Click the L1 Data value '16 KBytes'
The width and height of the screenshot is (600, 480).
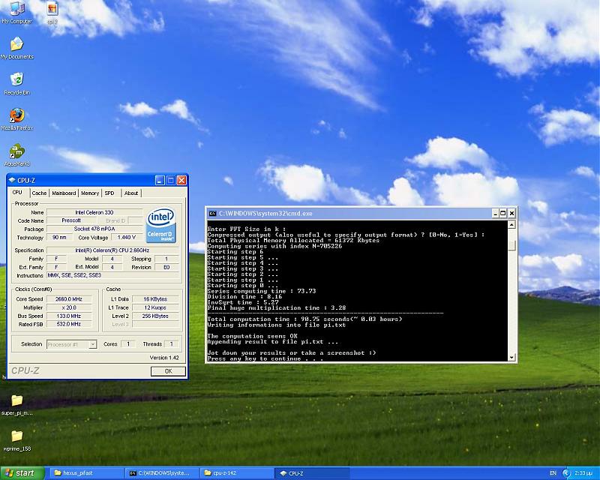click(155, 299)
